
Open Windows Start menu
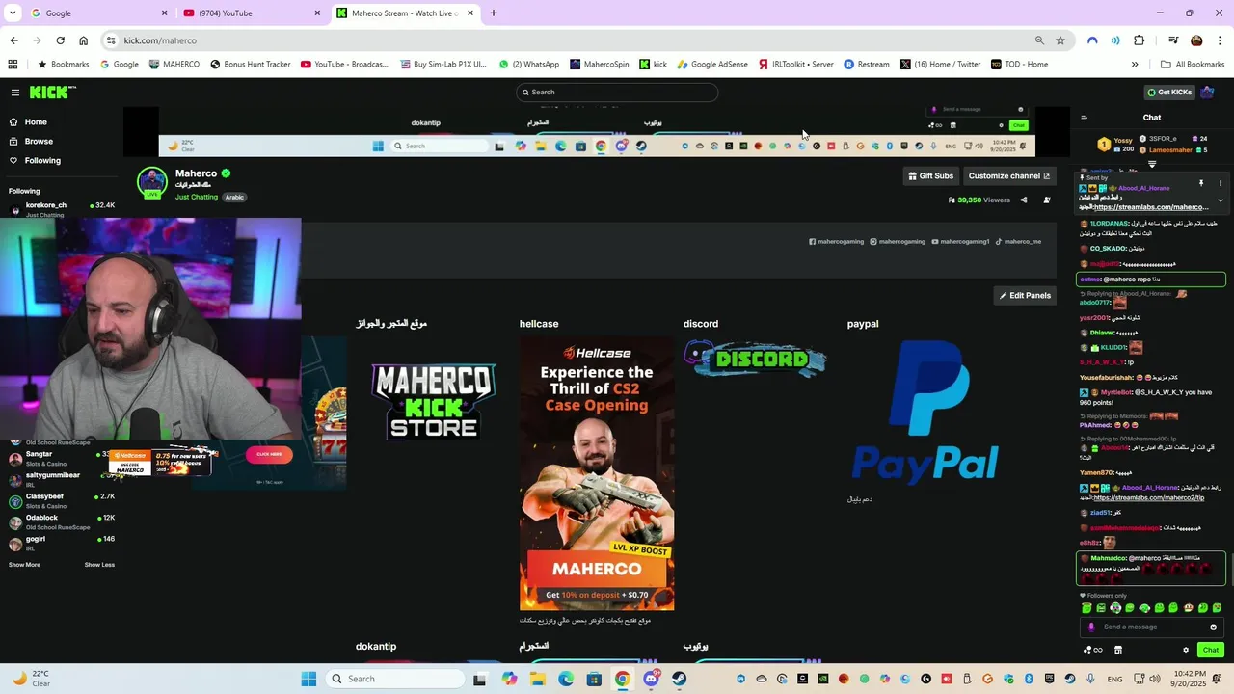point(308,679)
